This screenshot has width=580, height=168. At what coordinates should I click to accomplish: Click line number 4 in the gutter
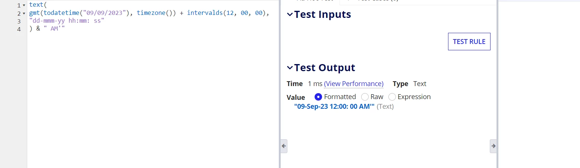(19, 29)
